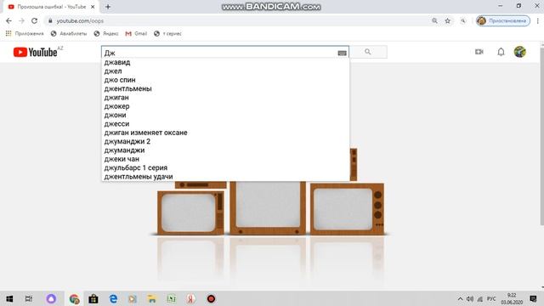Click the page vertical scrollbar

tap(542, 136)
